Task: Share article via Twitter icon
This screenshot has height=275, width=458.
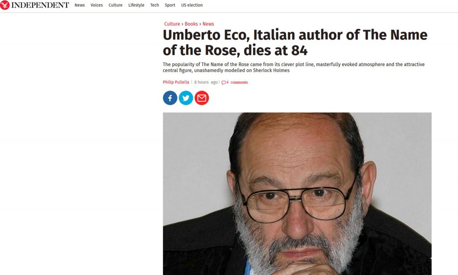Action: coord(186,98)
